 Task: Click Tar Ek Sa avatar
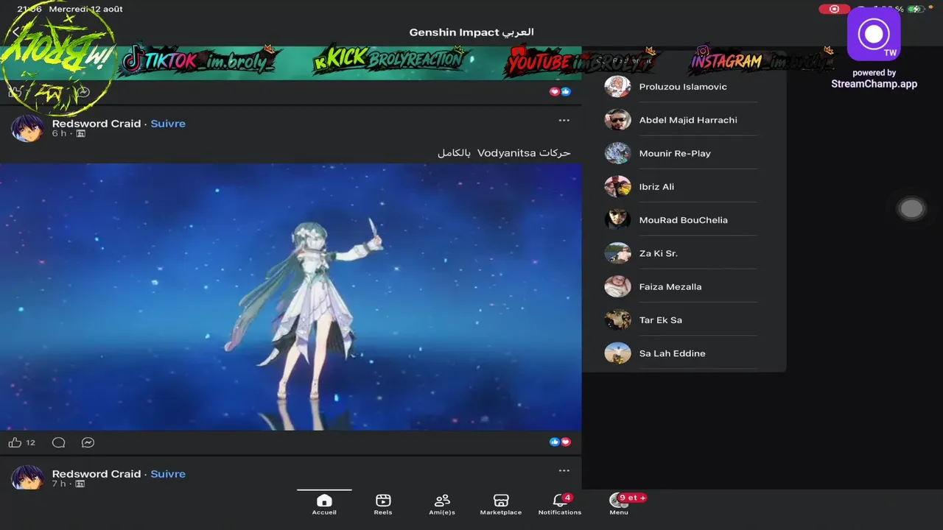(617, 320)
